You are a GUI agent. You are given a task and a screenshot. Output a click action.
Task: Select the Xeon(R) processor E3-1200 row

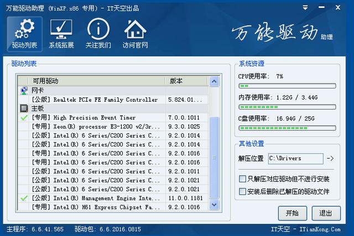tap(113, 127)
